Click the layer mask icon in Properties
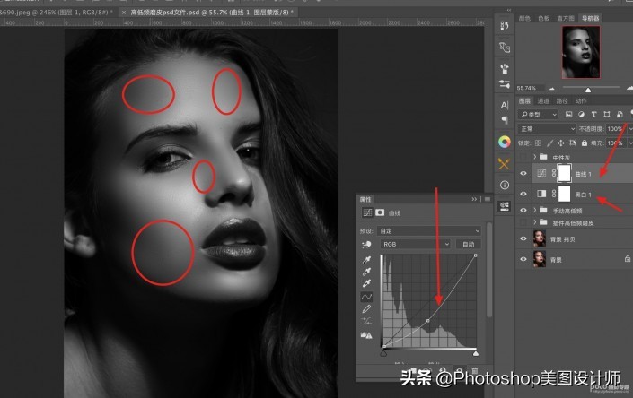 381,212
